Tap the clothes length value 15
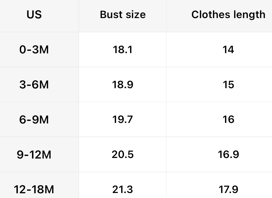 click(228, 85)
